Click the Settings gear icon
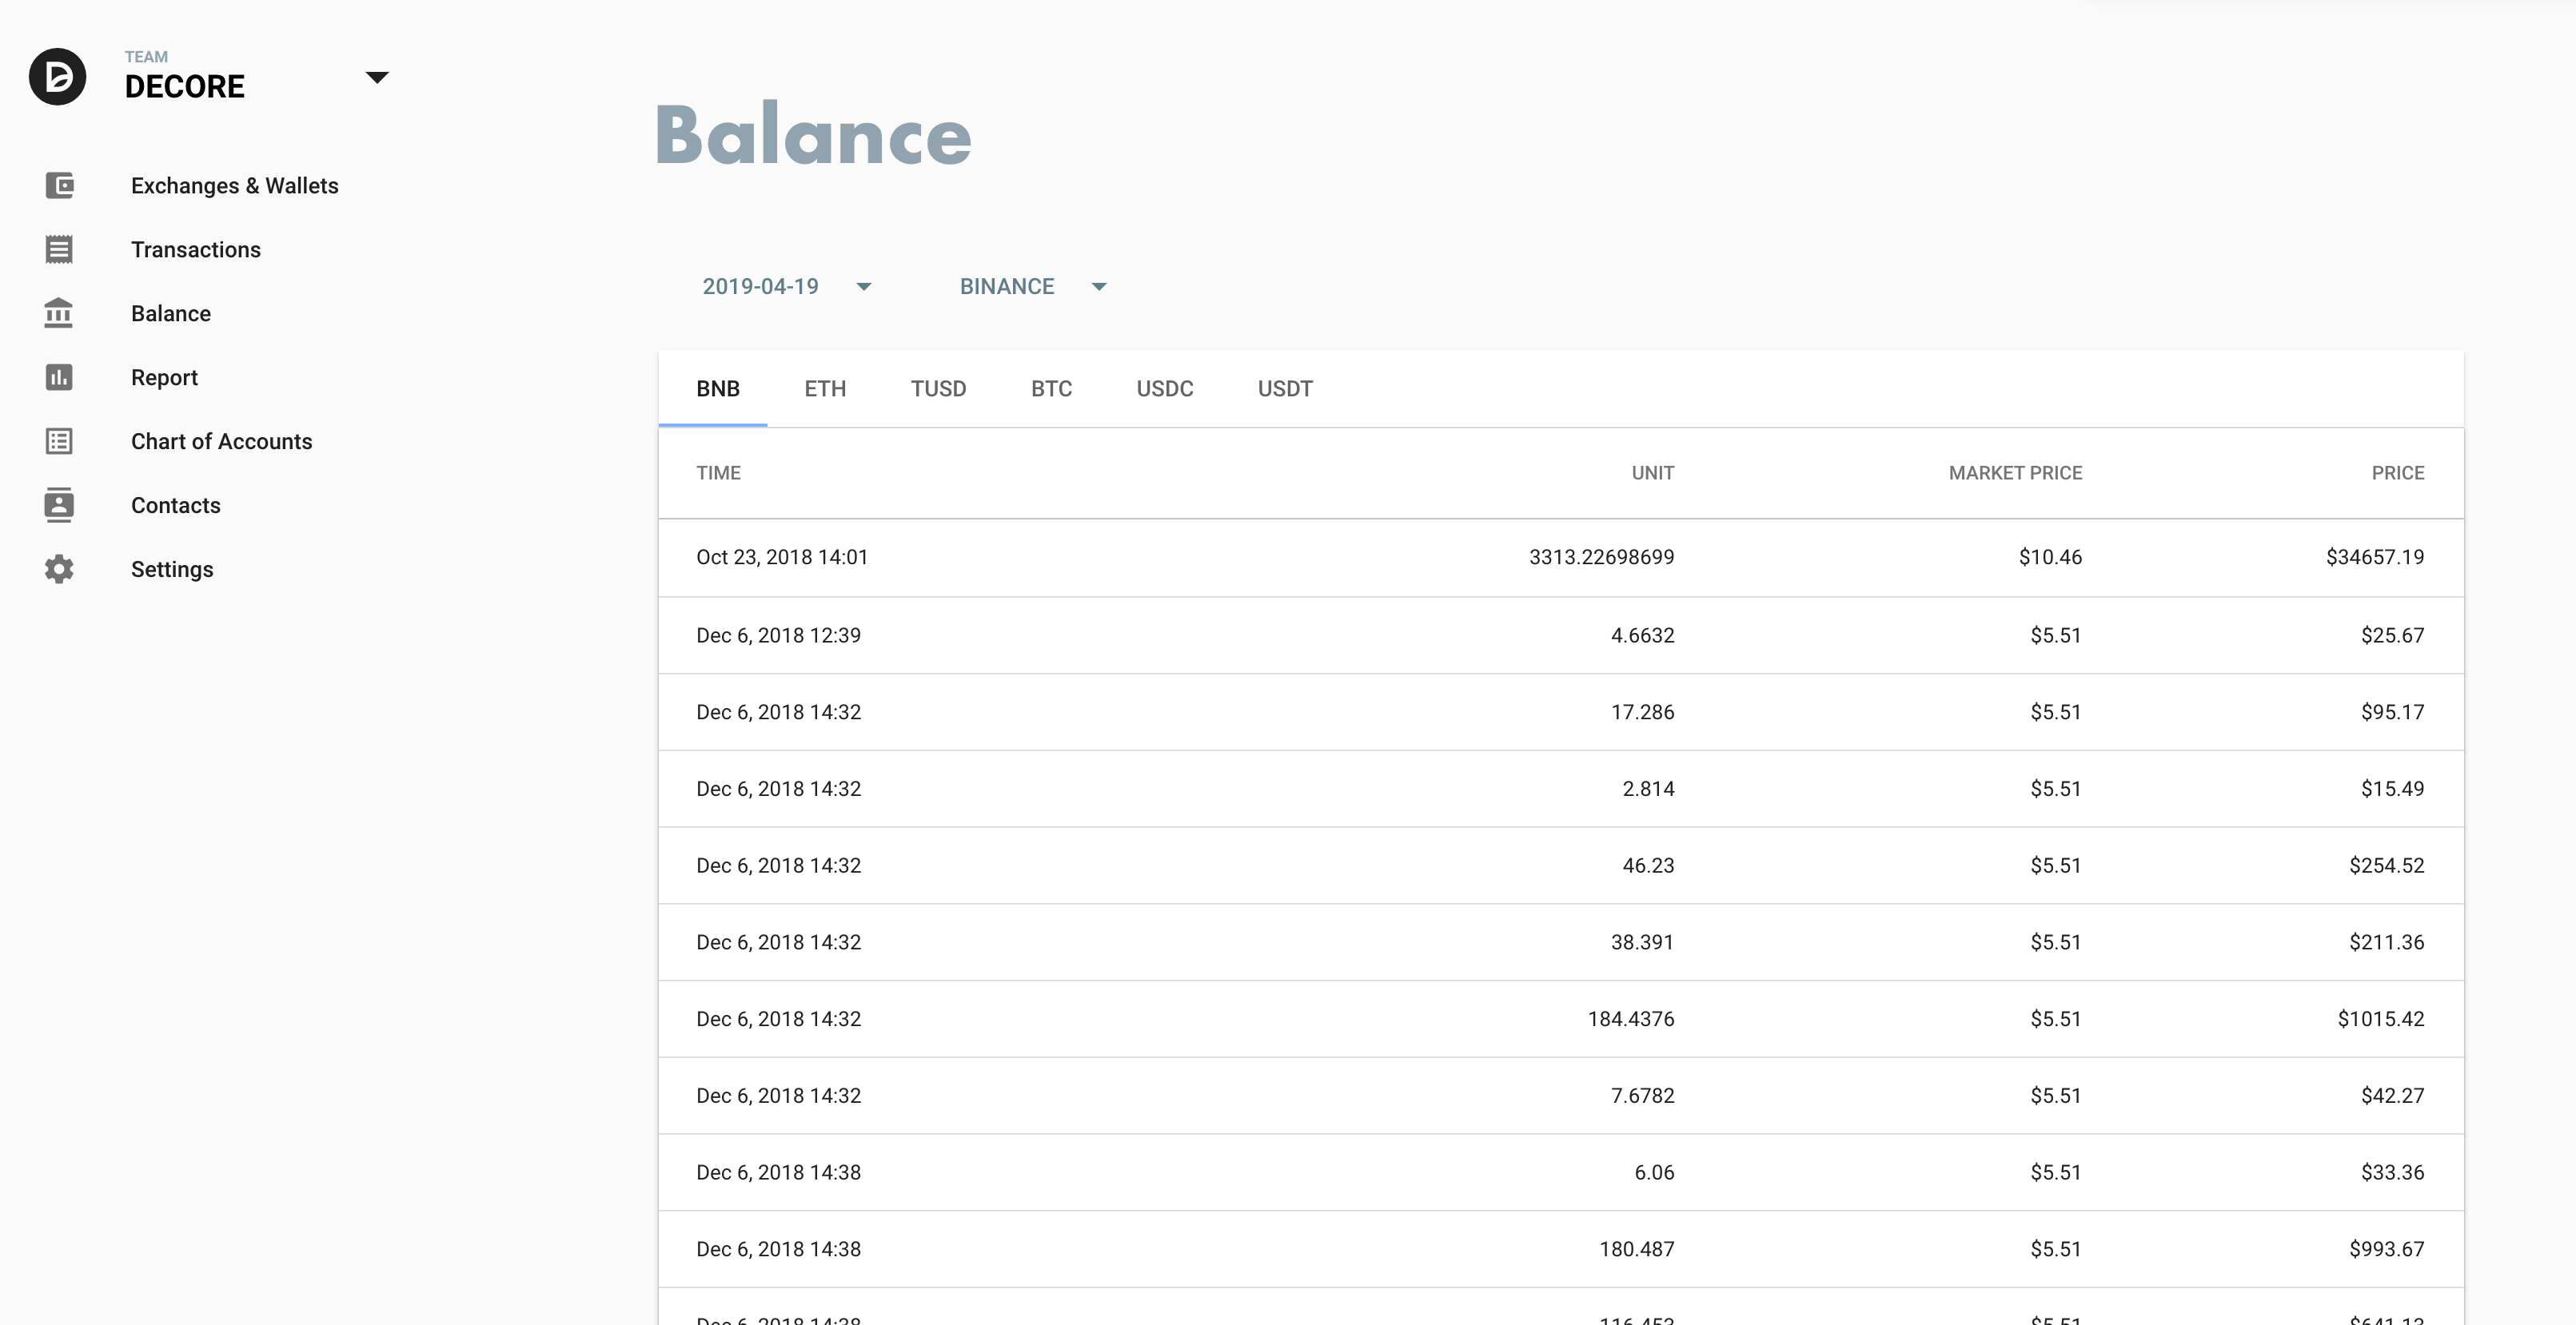 [x=59, y=570]
